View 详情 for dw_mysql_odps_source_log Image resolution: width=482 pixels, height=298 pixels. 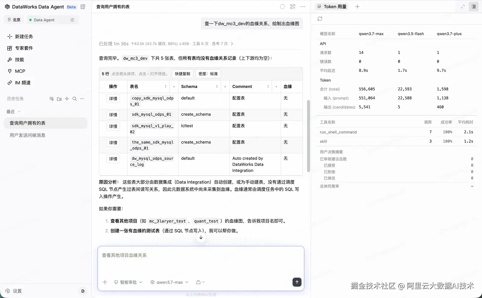coord(113,159)
